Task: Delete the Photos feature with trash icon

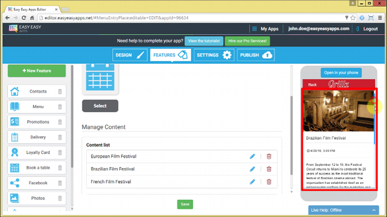Action: [x=60, y=198]
